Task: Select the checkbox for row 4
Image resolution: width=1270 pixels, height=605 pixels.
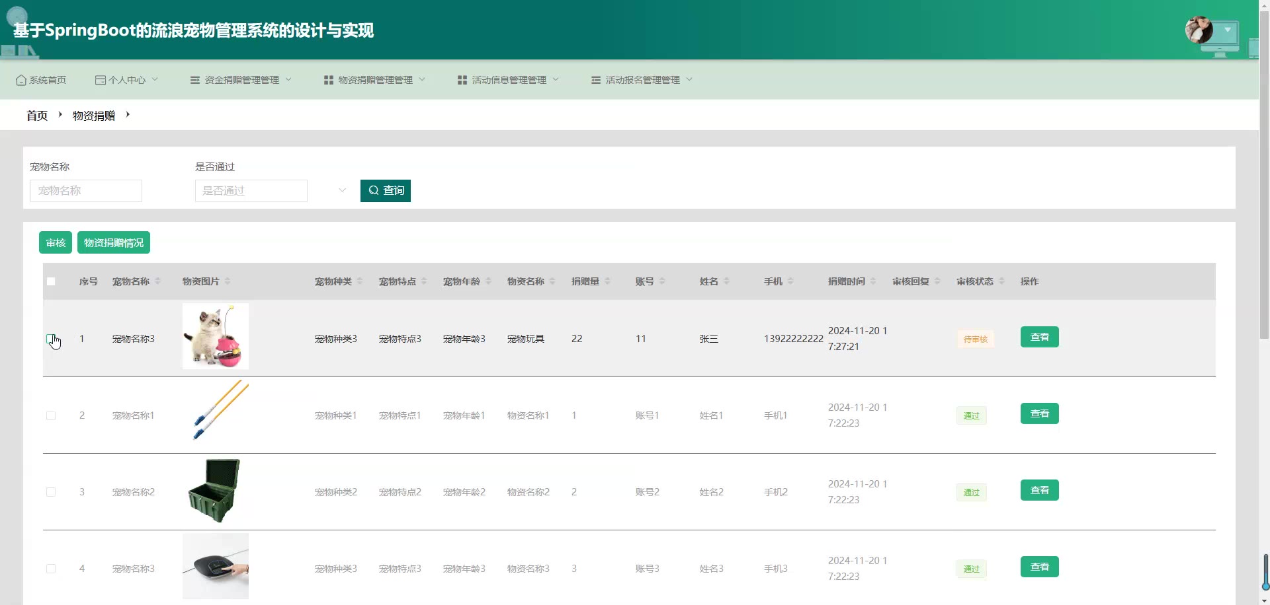Action: pos(51,569)
